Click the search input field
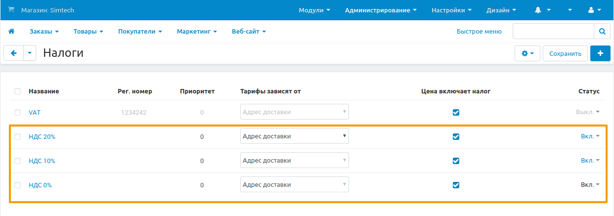 tap(553, 31)
